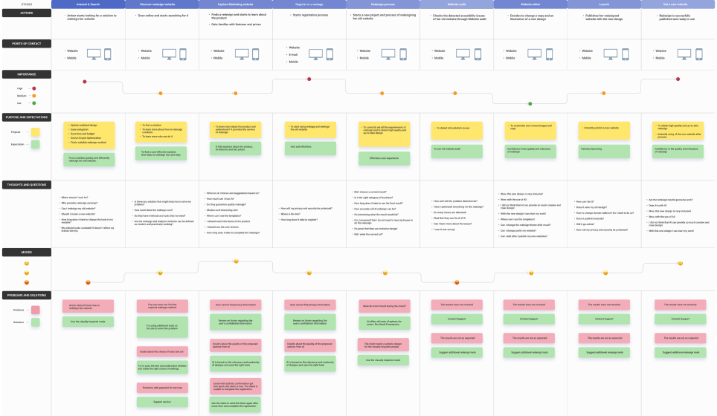Click the mobile phone icon under Interest & Search
Viewport: 717px width, 416px height.
coord(107,54)
